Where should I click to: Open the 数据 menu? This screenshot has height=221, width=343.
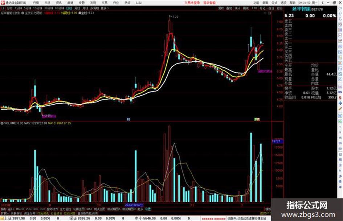(70, 3)
